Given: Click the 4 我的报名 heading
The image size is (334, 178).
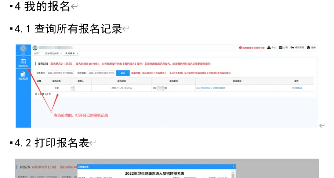Looking at the screenshot, I should pos(42,6).
